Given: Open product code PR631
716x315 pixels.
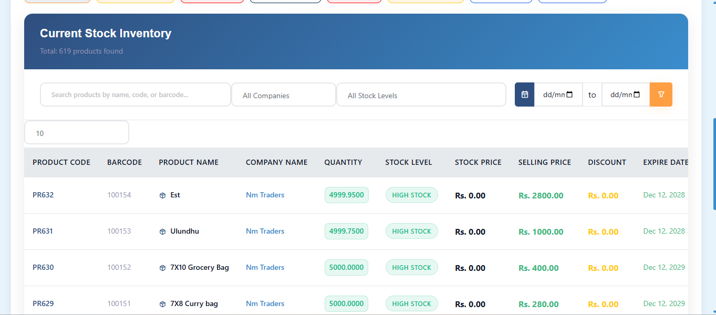Looking at the screenshot, I should pos(43,231).
